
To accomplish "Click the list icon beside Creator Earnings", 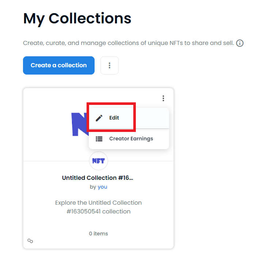I will click(x=99, y=139).
